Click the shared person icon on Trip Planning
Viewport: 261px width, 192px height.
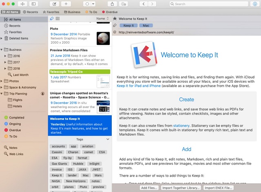pyautogui.click(x=43, y=94)
